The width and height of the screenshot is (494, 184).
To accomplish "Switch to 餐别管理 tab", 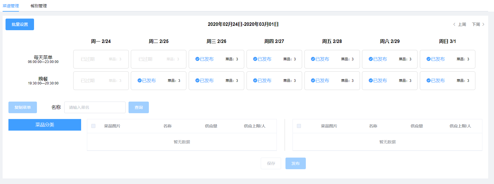I will [39, 6].
